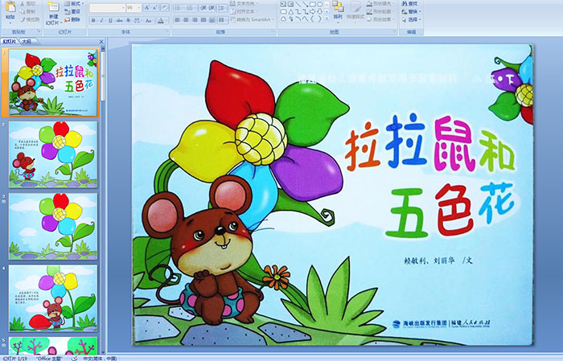Close the slide thumbnail pane
Screen dimensions: 563x361
[x=101, y=42]
